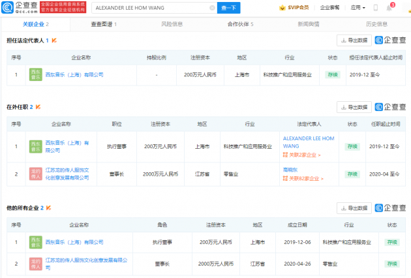Expand 关联82家企业 under 高晓东

pos(303,178)
